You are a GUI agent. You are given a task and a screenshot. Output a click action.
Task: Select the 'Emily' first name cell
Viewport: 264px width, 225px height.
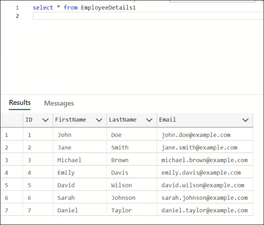click(79, 173)
